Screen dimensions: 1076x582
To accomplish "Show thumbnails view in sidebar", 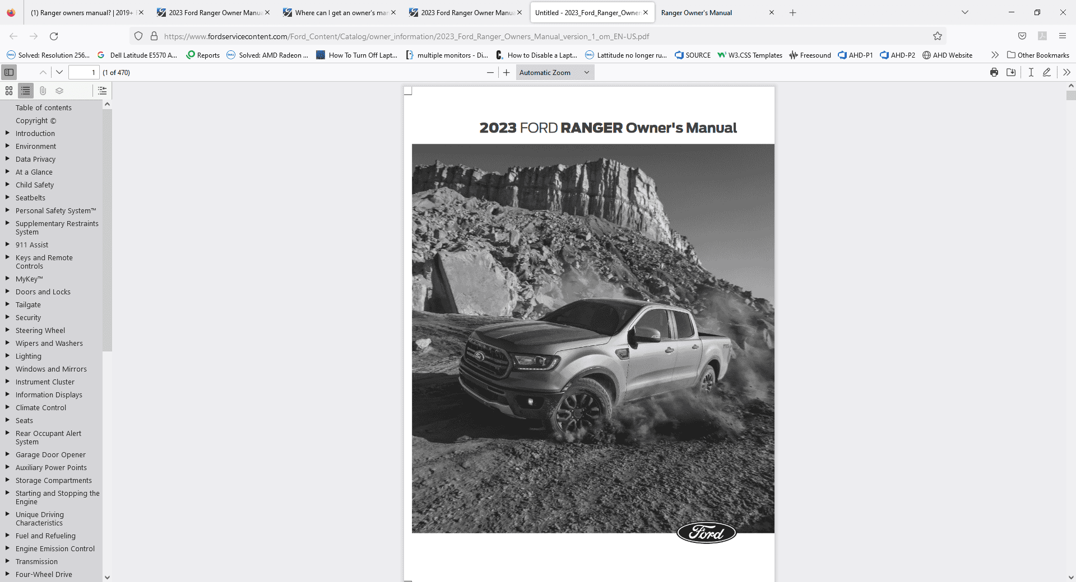I will click(x=9, y=91).
